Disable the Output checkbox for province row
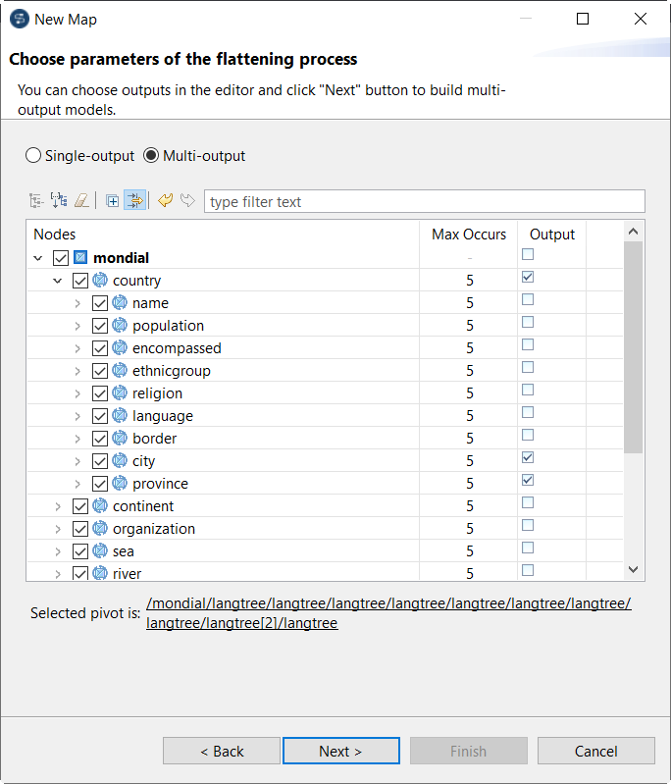This screenshot has height=784, width=671. pyautogui.click(x=529, y=481)
